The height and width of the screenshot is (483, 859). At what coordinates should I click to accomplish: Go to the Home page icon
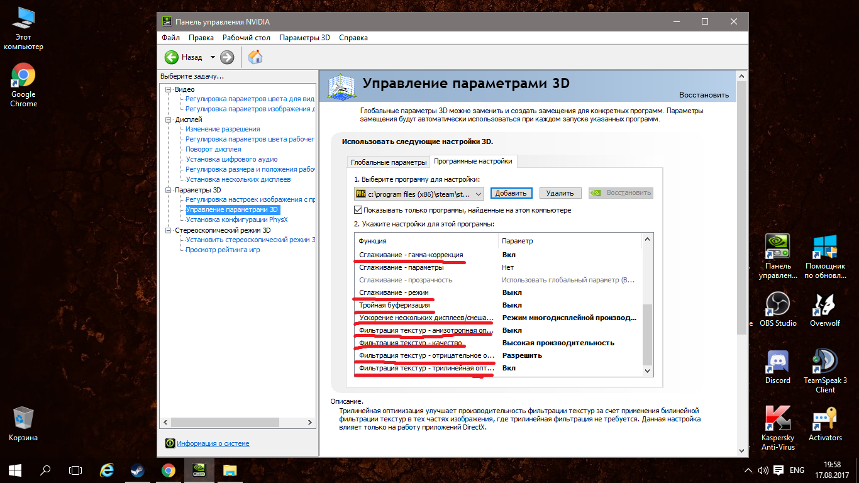(x=255, y=57)
